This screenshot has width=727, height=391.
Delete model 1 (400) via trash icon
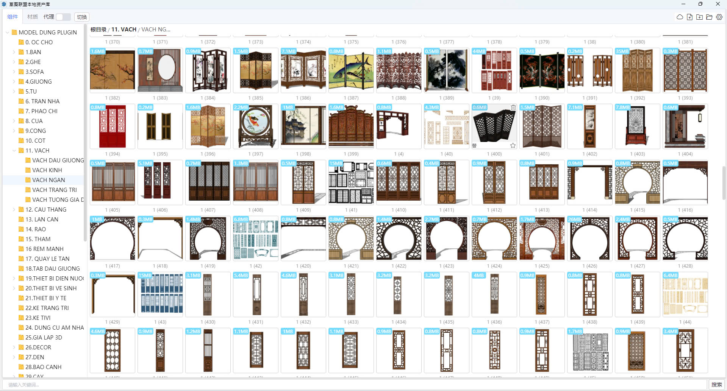(513, 107)
